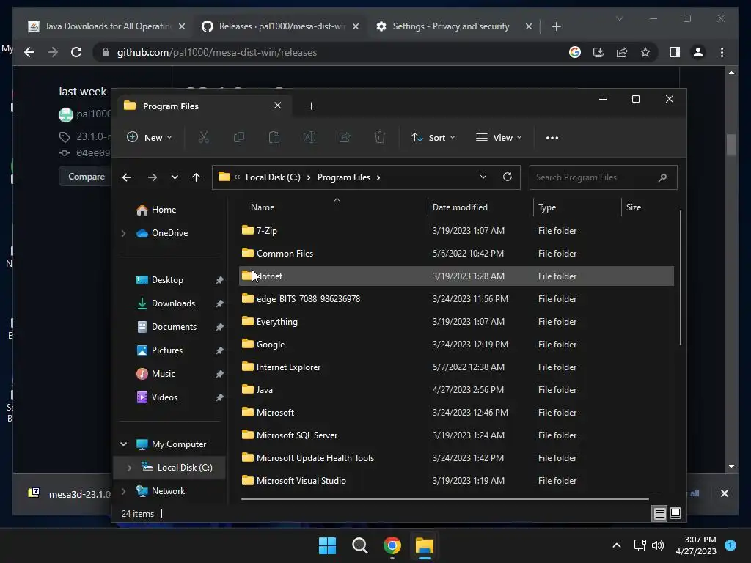Open the View dropdown menu

tap(499, 137)
